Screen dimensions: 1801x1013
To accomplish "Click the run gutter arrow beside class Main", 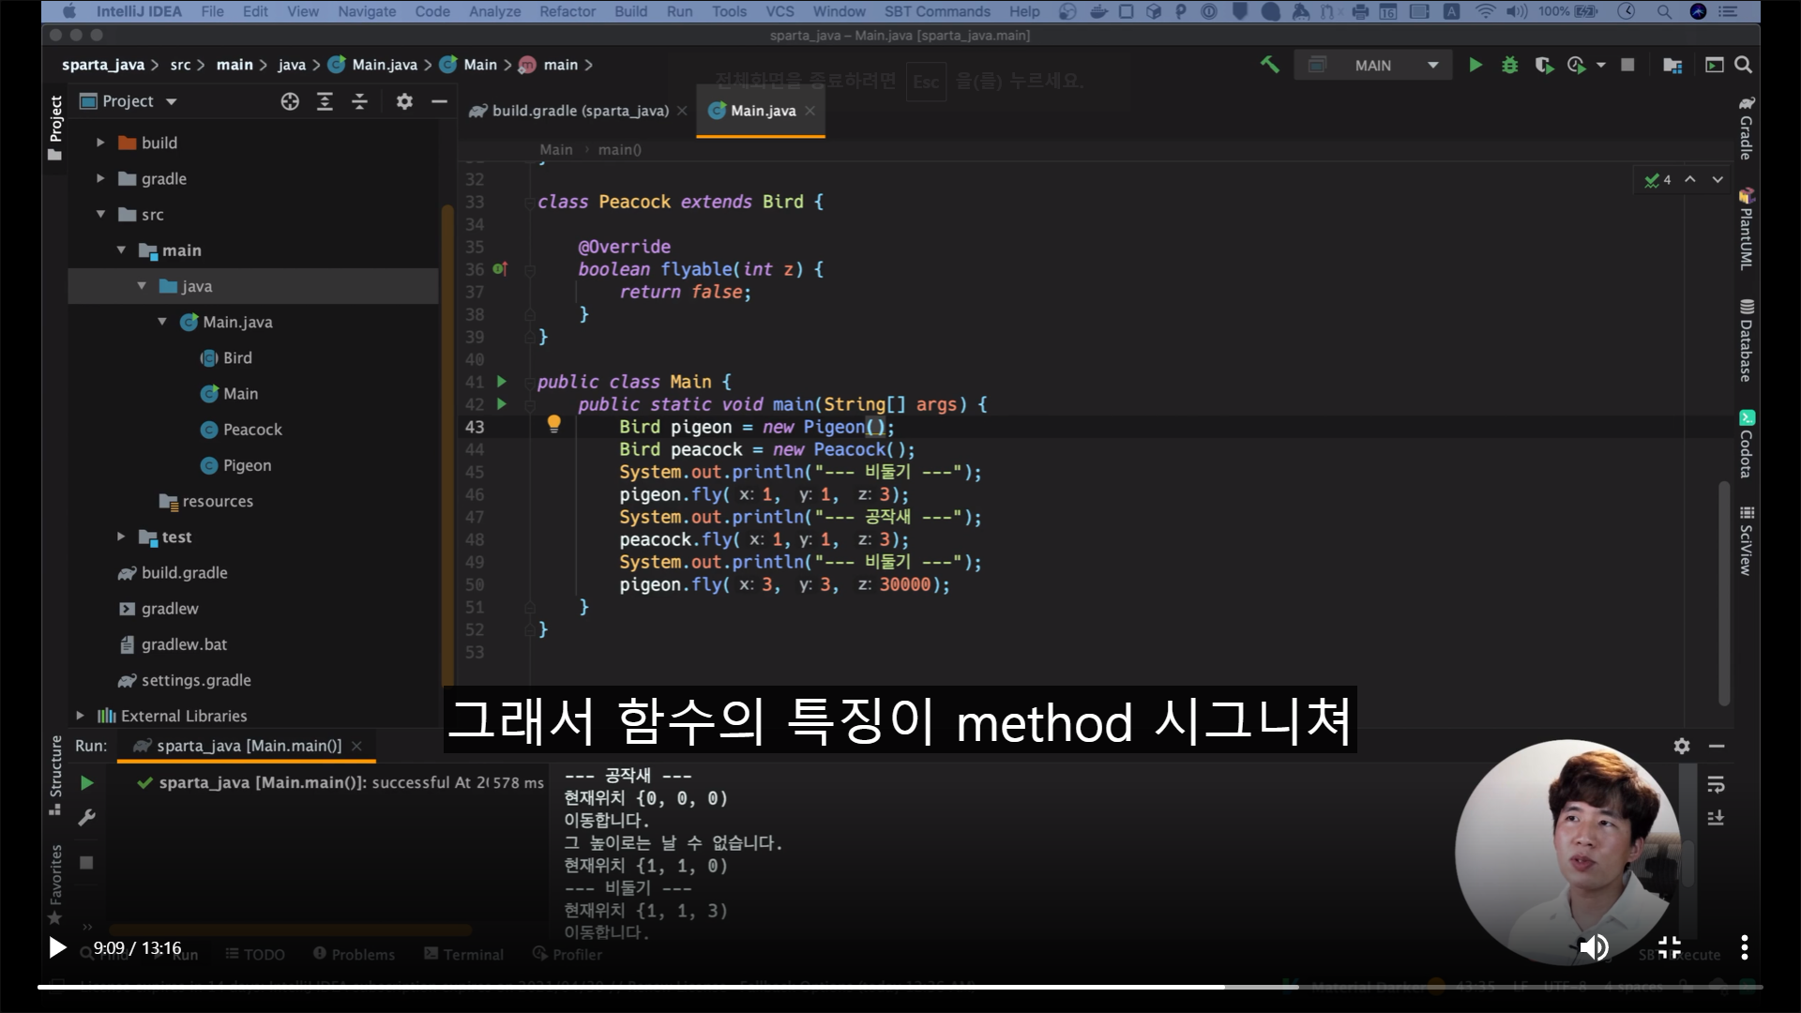I will point(502,382).
